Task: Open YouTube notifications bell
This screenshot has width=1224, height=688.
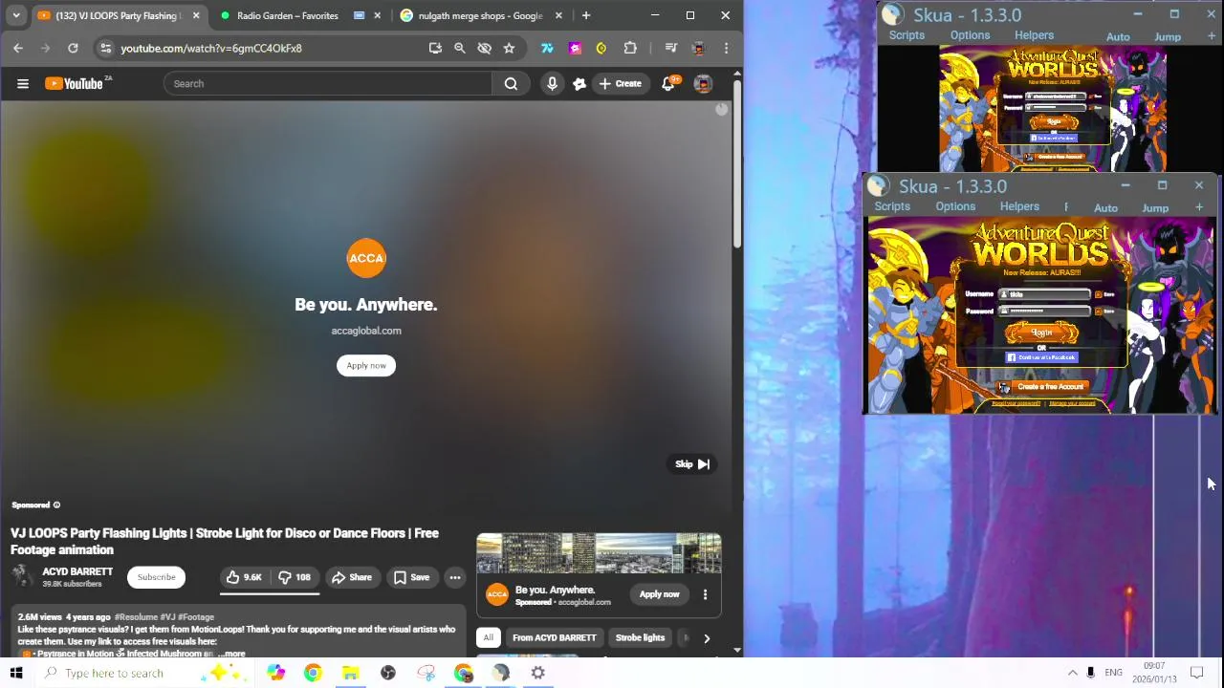Action: click(668, 84)
